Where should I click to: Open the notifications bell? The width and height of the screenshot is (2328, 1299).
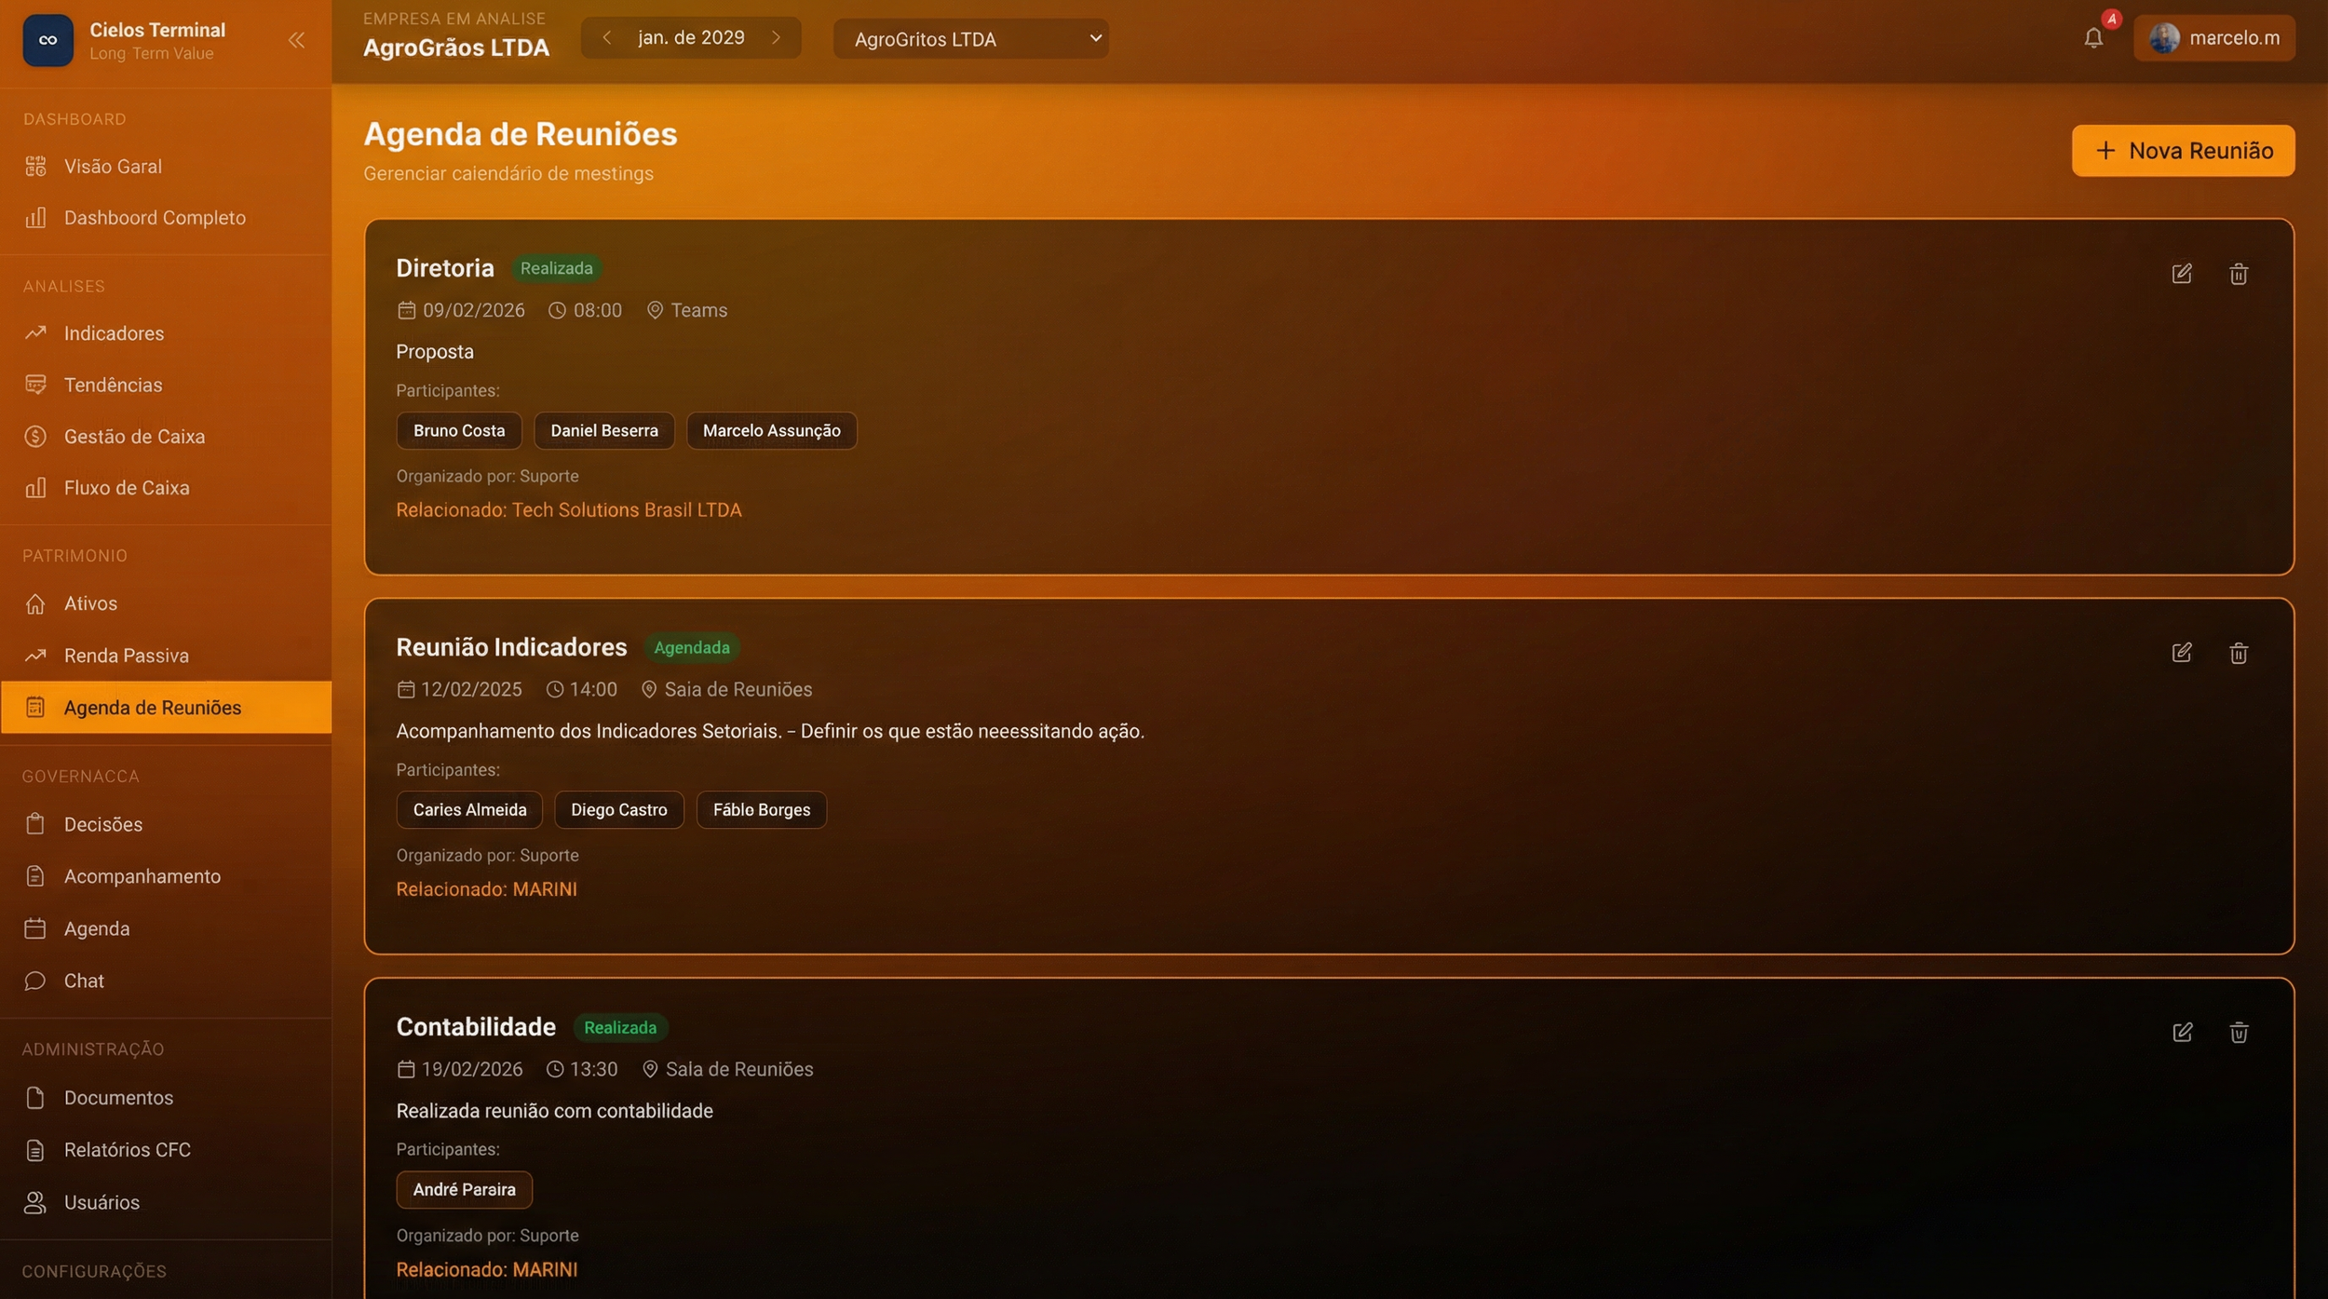[2092, 38]
